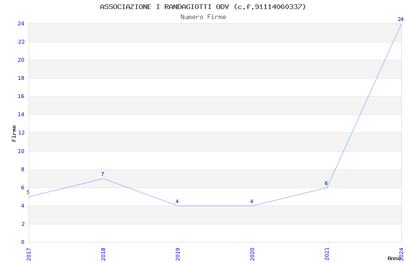The image size is (406, 263).
Task: Select the 2019 line vertex at value 4
Action: point(178,206)
